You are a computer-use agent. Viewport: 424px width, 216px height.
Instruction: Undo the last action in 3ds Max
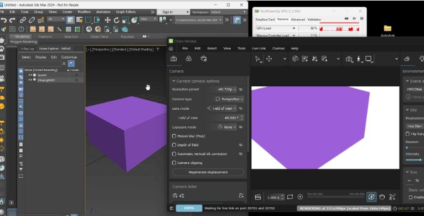(3, 20)
